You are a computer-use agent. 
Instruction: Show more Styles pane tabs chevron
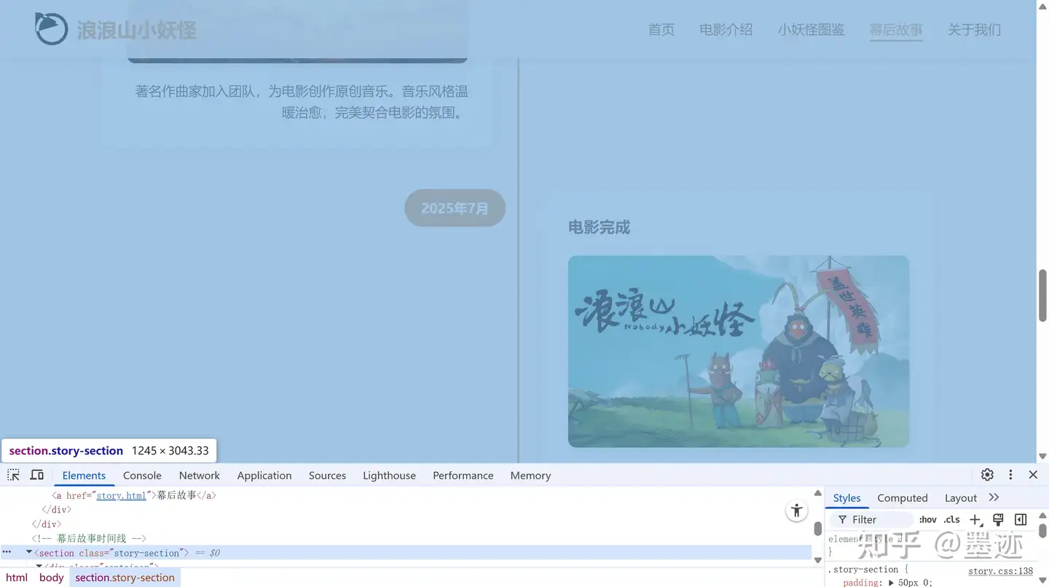click(994, 497)
